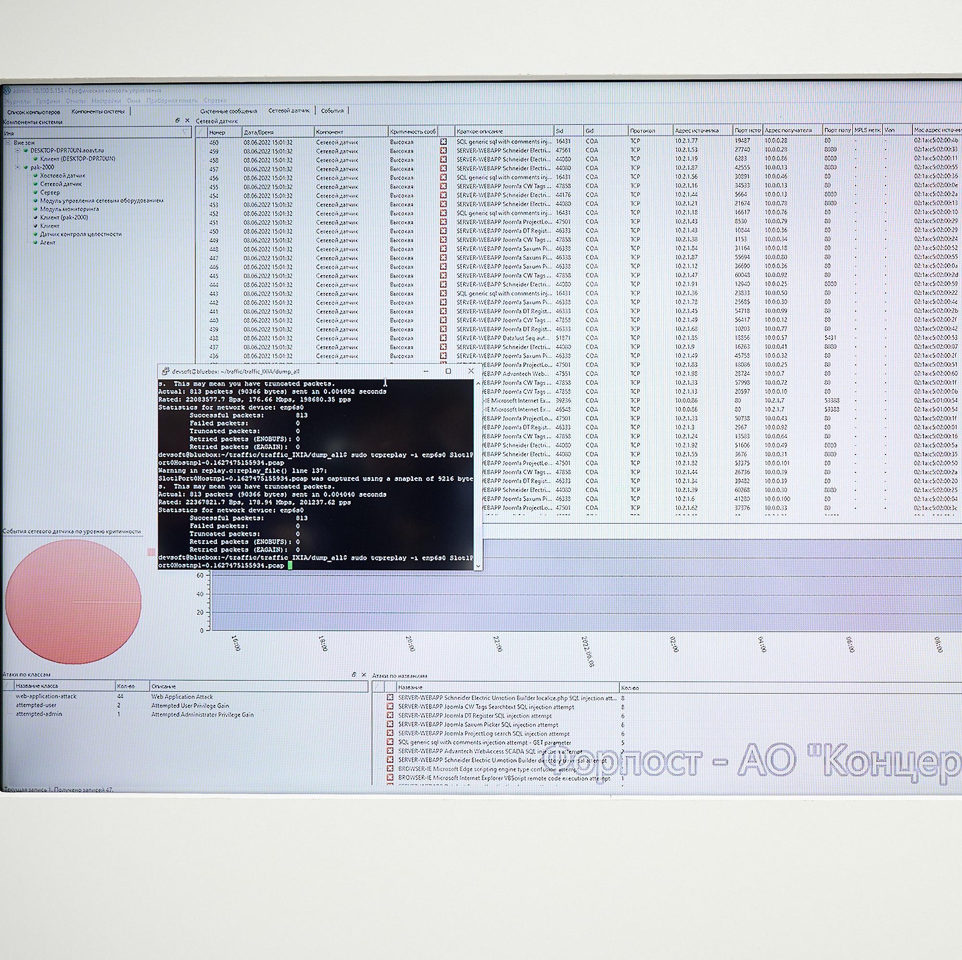Screen dimensions: 962x960
Task: Click the terminal window scrollbar down arrow
Action: tap(479, 566)
